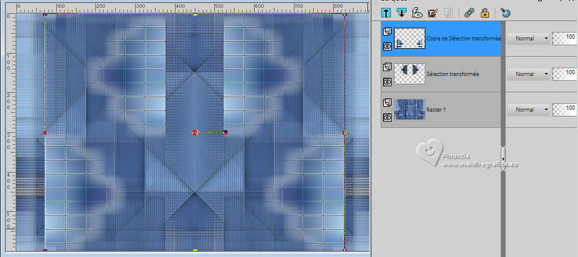This screenshot has width=578, height=257.
Task: Click the lock transparency padlock icon
Action: (484, 13)
